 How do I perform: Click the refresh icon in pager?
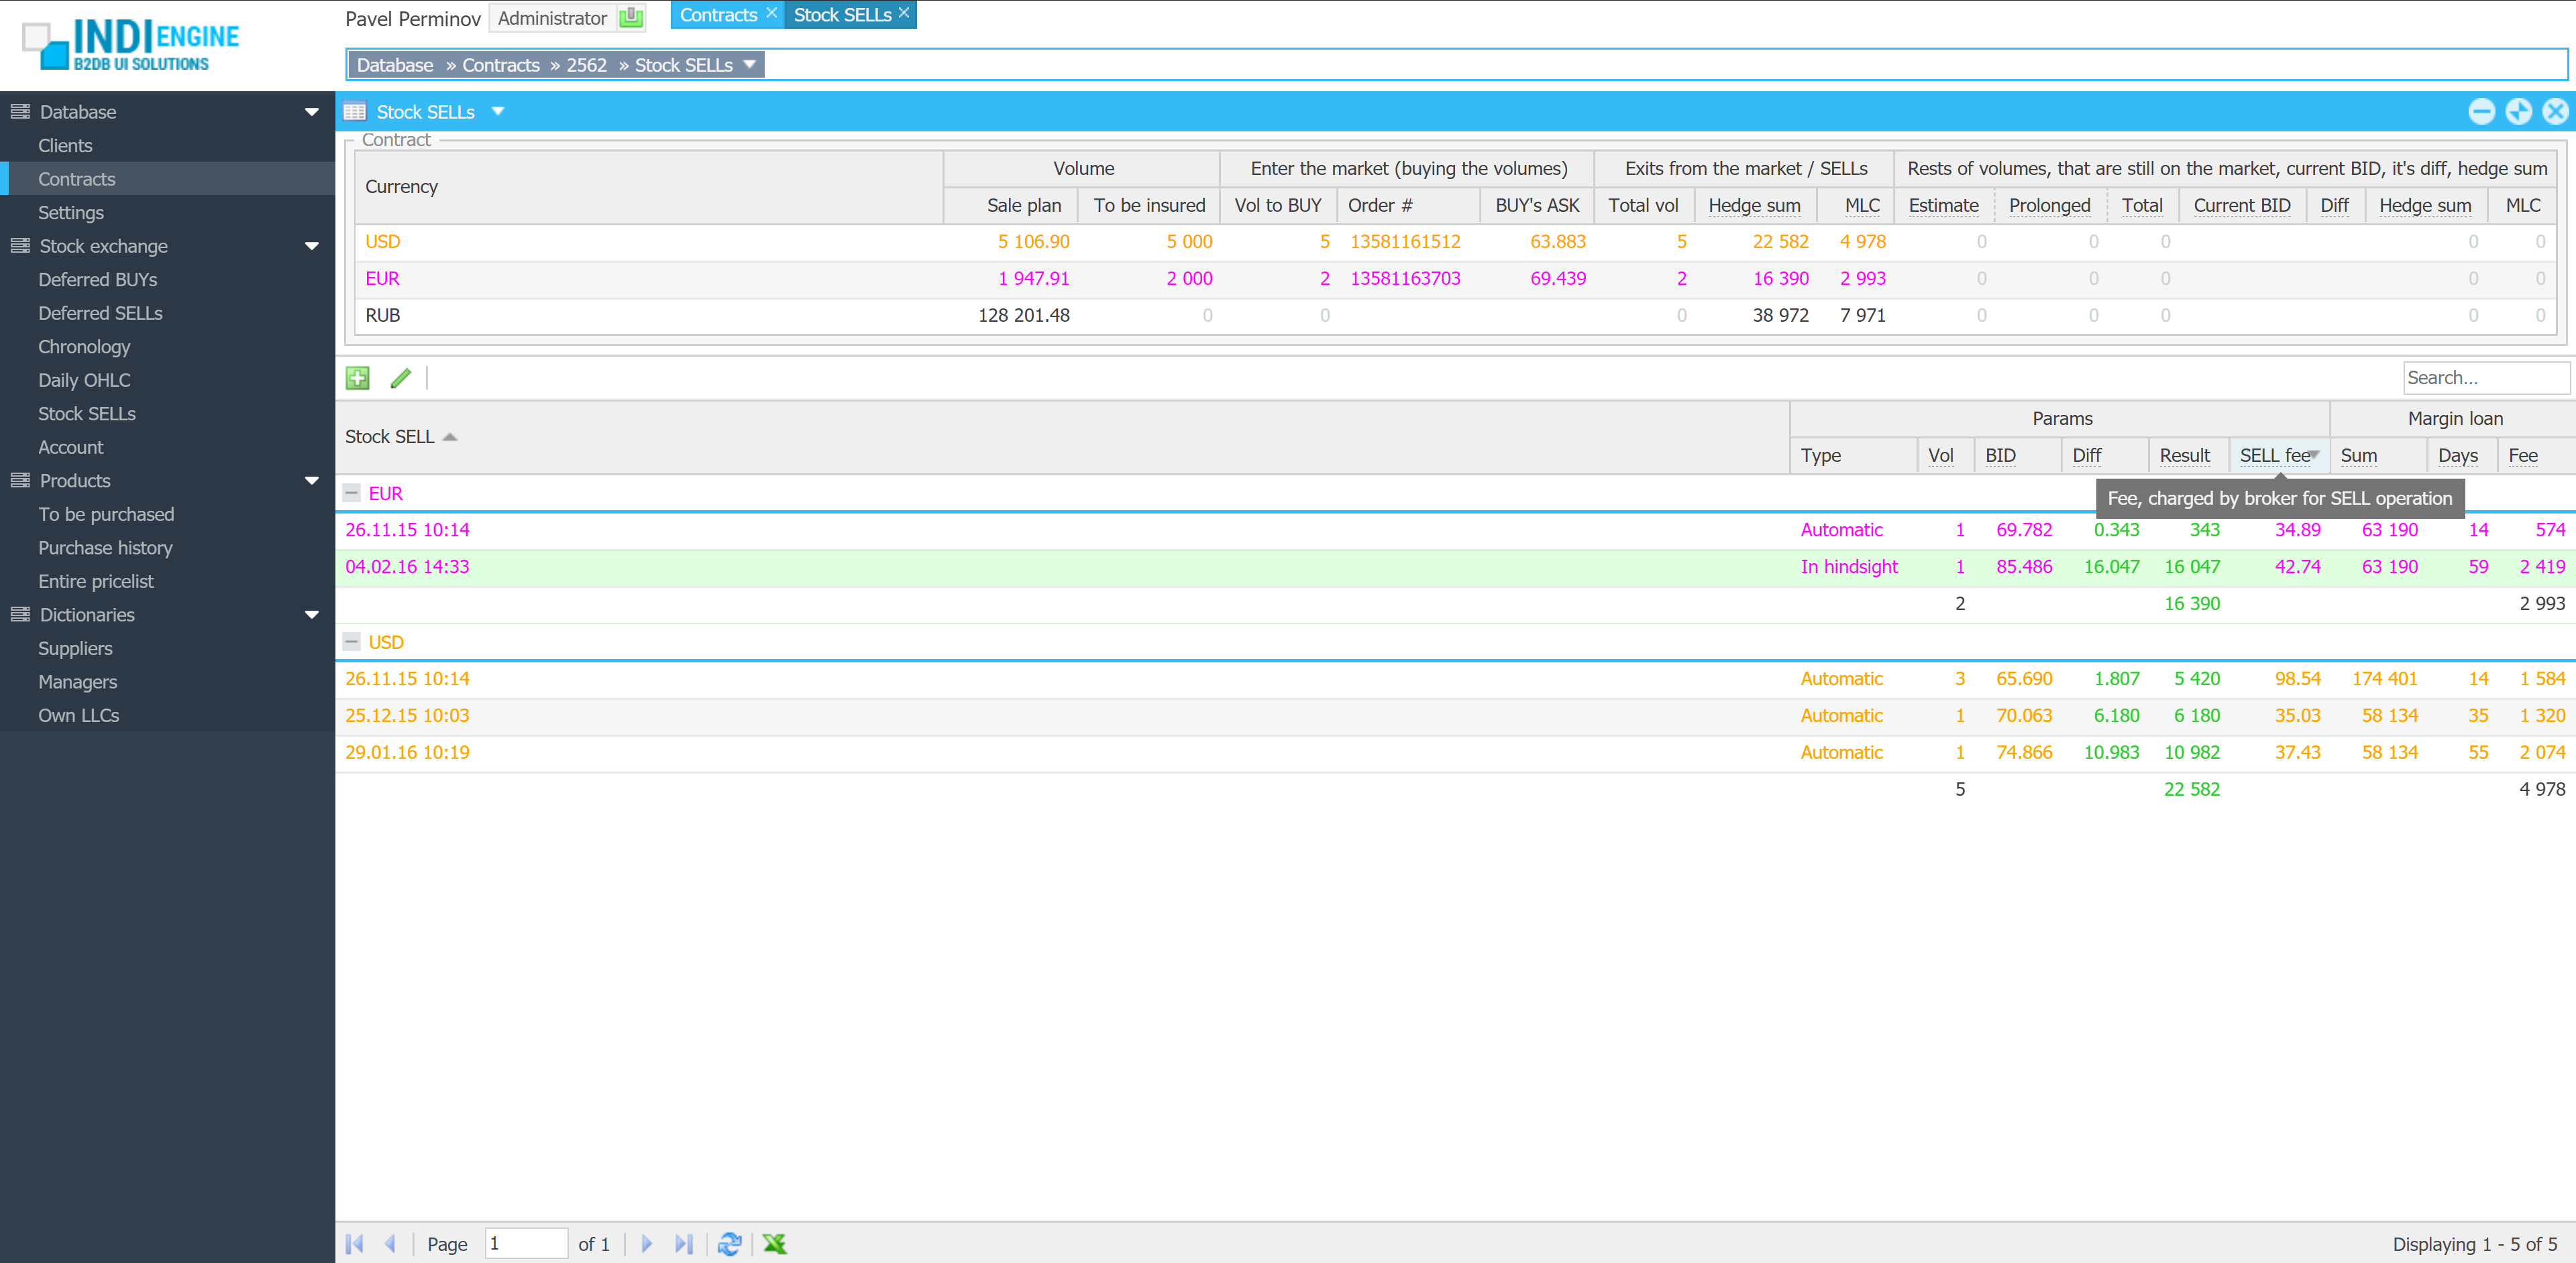pyautogui.click(x=729, y=1243)
